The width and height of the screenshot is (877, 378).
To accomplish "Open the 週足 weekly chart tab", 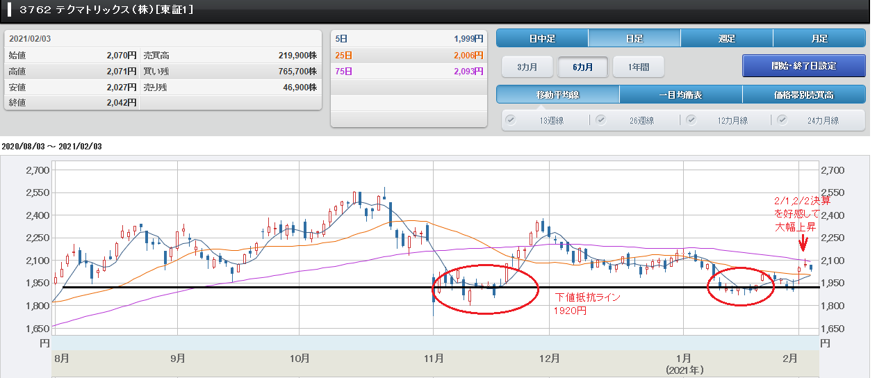I will click(726, 38).
